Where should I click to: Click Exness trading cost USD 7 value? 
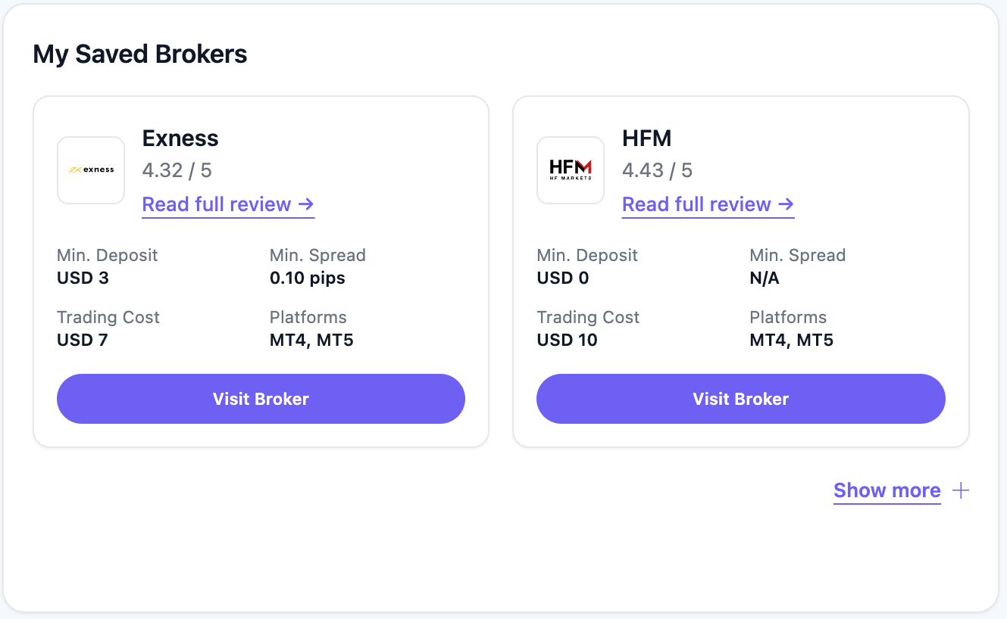(83, 340)
